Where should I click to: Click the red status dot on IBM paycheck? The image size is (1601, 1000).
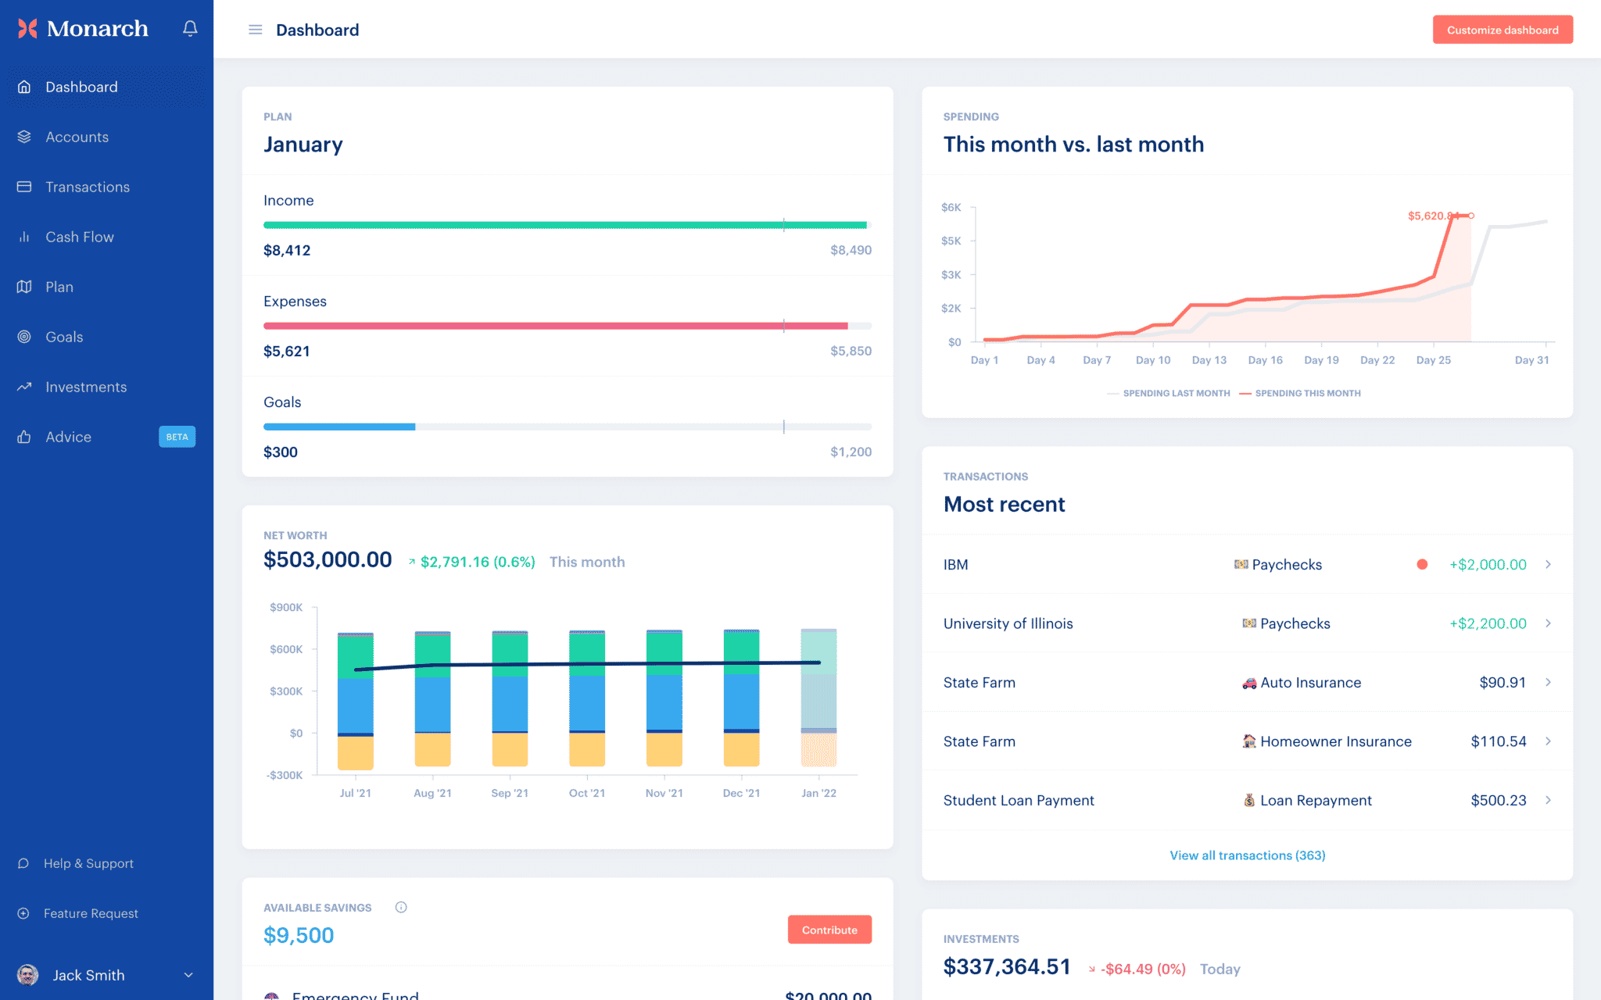[x=1422, y=564]
